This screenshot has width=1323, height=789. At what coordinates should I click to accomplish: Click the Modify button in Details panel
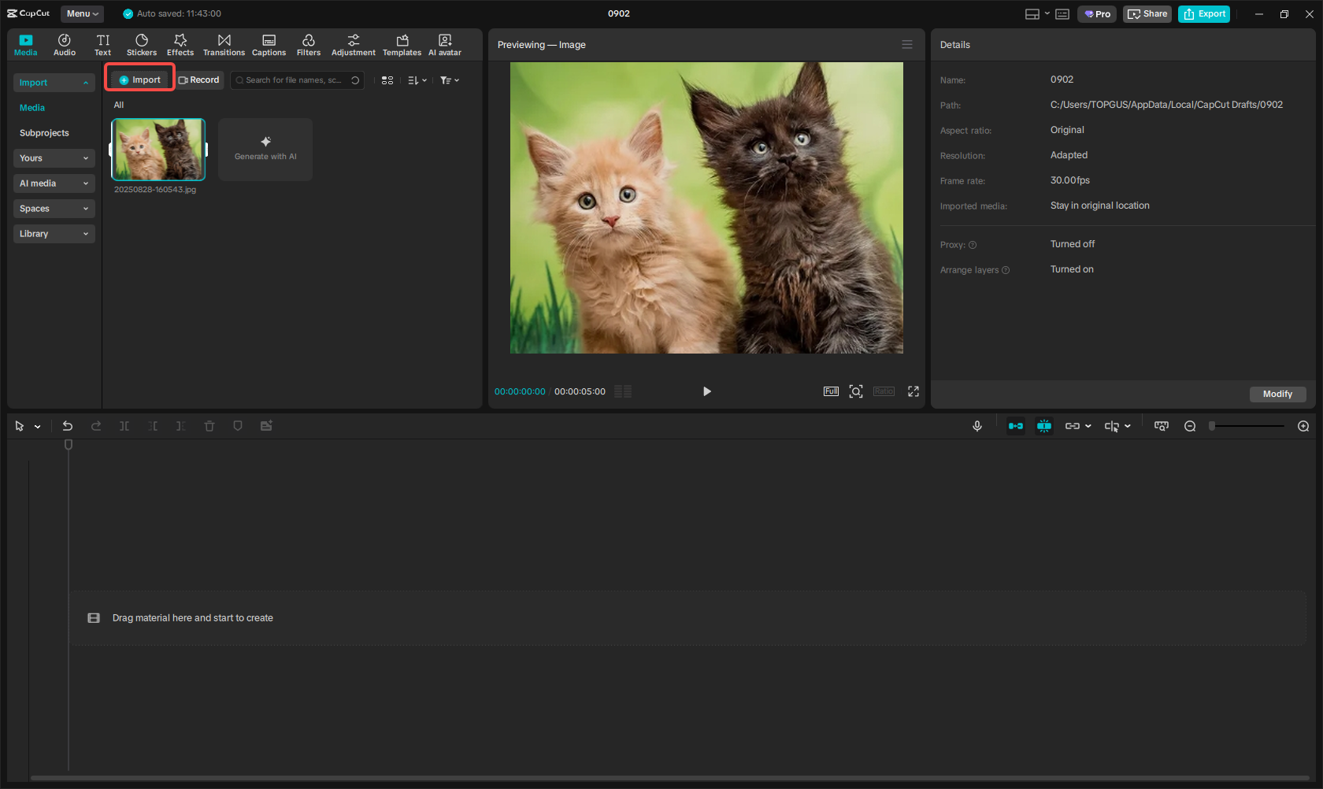[x=1277, y=394]
